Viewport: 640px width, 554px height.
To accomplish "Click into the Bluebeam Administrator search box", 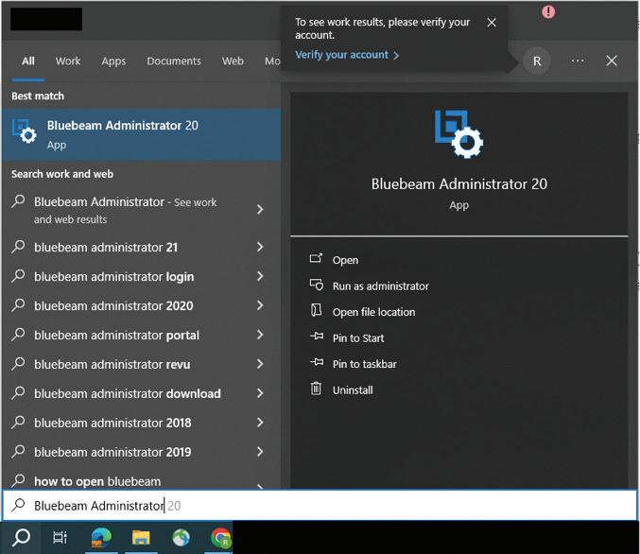I will pos(320,505).
